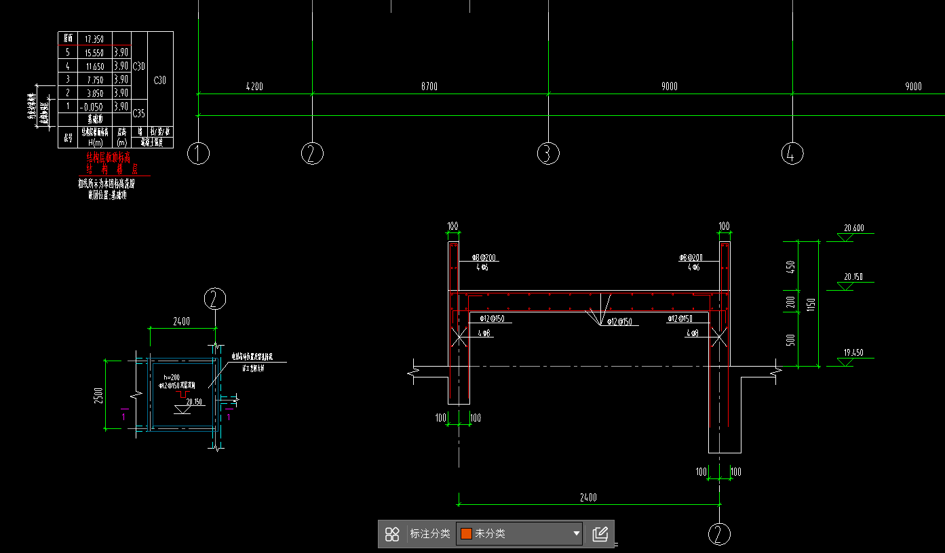945x553 pixels.
Task: Click the 标注分类 label
Action: (430, 534)
